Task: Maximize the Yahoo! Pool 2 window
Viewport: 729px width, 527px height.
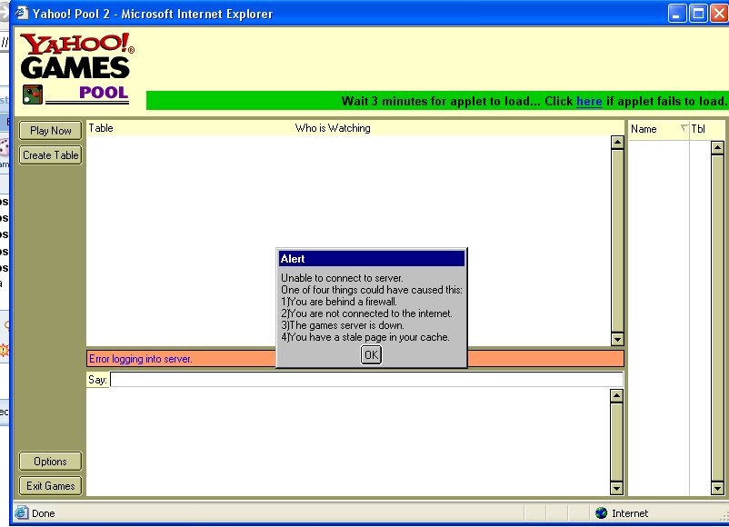Action: (x=698, y=14)
